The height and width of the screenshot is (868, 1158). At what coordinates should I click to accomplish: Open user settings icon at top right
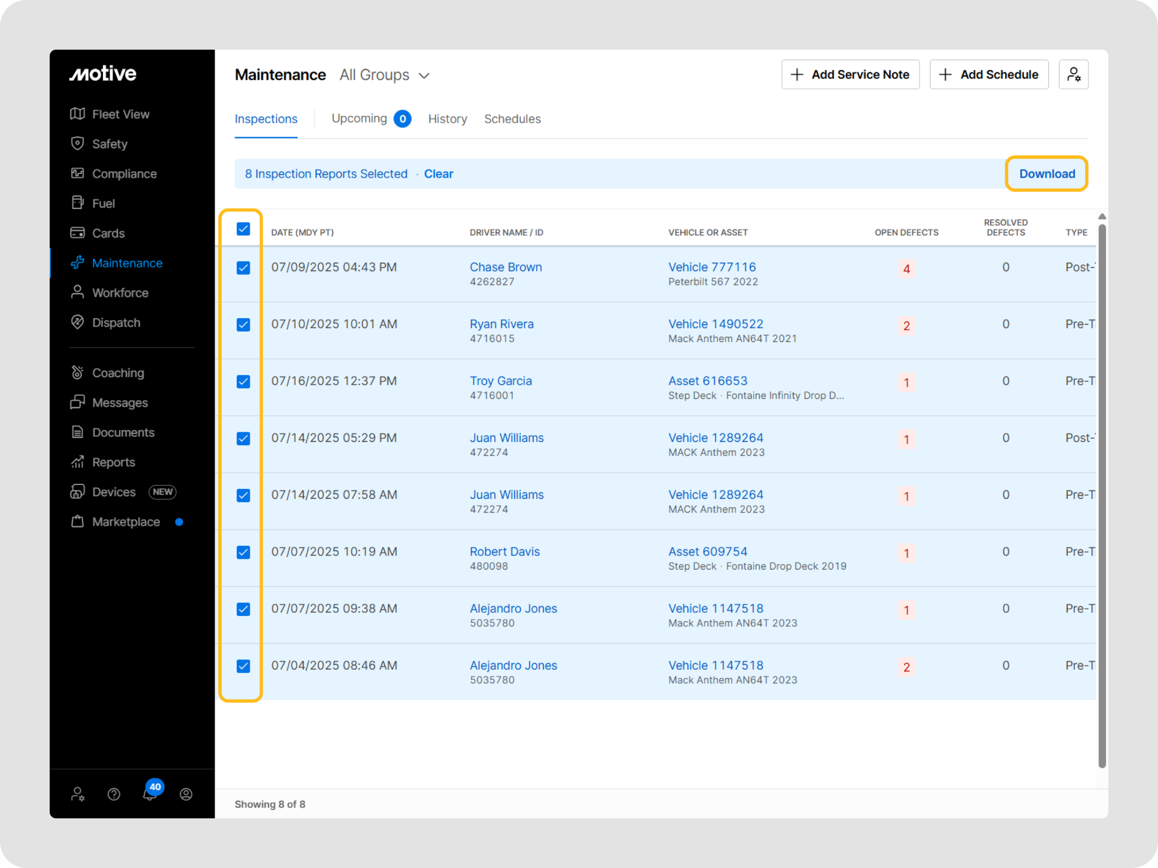point(1073,75)
